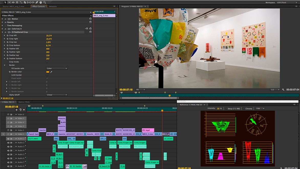Screen dimensions: 300x169
Task: Toggle the Crop inside checkbox
Action: [x=47, y=62]
